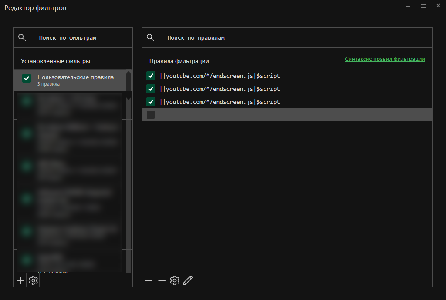The height and width of the screenshot is (300, 446).
Task: Select the second ||youtube.com/*/endscreen.js|$script rule text
Action: tap(220, 89)
